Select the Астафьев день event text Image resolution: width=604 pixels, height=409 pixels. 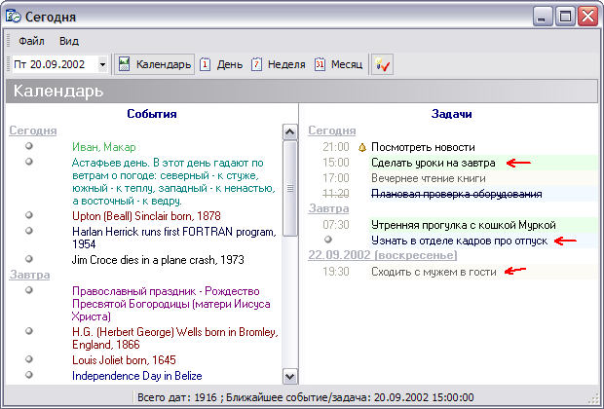[173, 182]
